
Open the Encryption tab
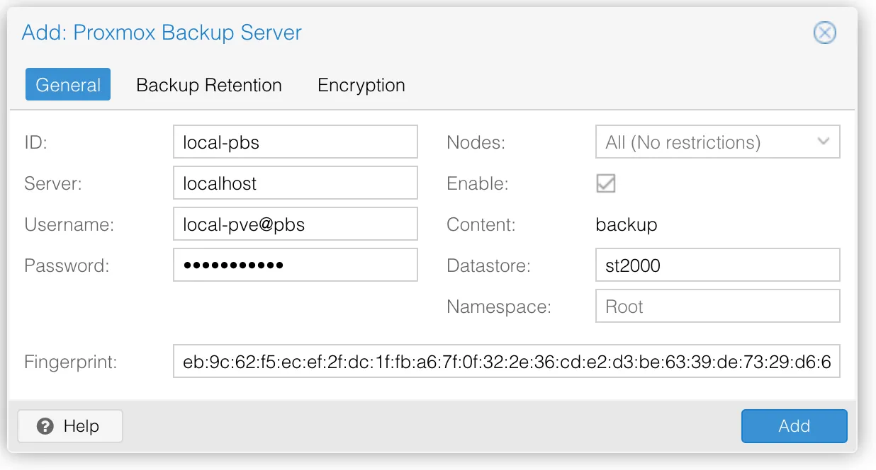pos(361,85)
